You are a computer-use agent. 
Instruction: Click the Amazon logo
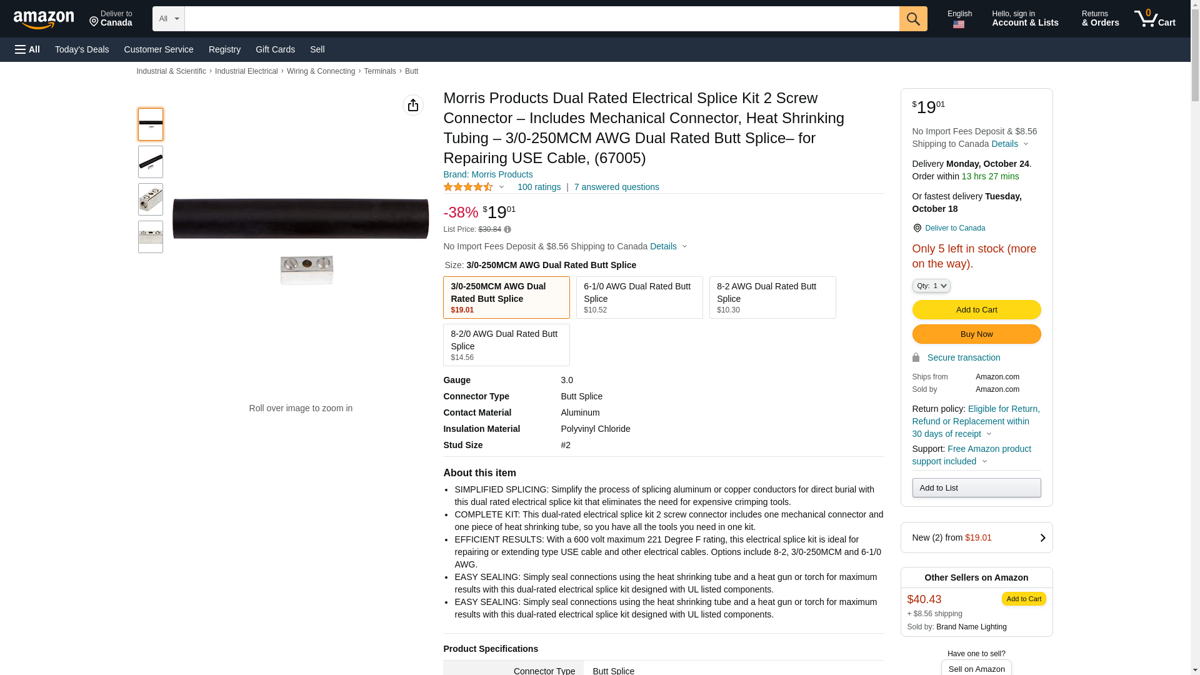tap(44, 20)
